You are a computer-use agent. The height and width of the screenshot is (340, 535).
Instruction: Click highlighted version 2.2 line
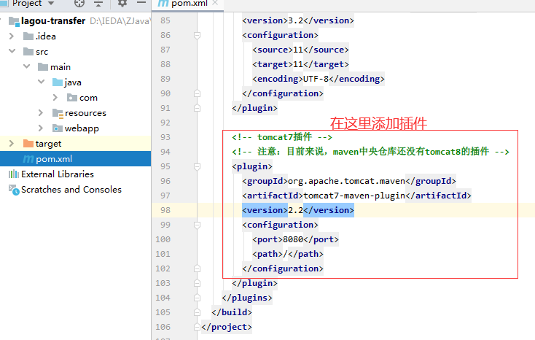(x=298, y=210)
